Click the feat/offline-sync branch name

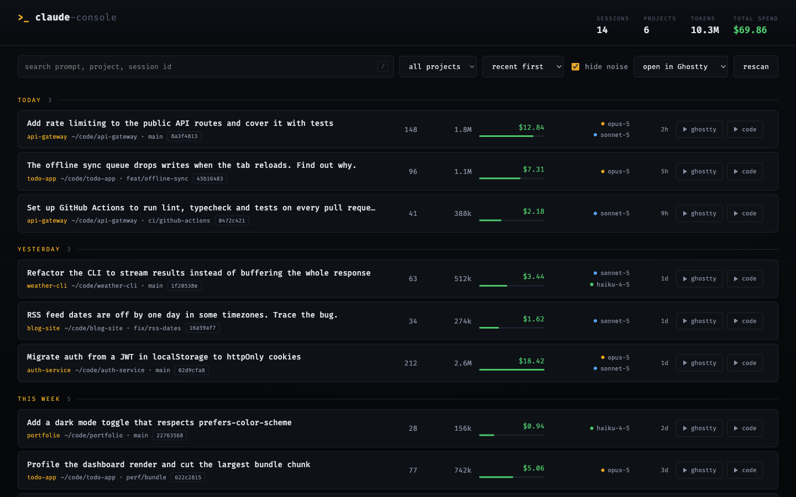(x=157, y=179)
